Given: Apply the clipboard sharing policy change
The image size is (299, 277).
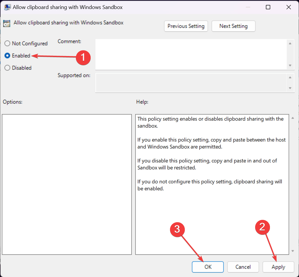Looking at the screenshot, I should coord(278,267).
